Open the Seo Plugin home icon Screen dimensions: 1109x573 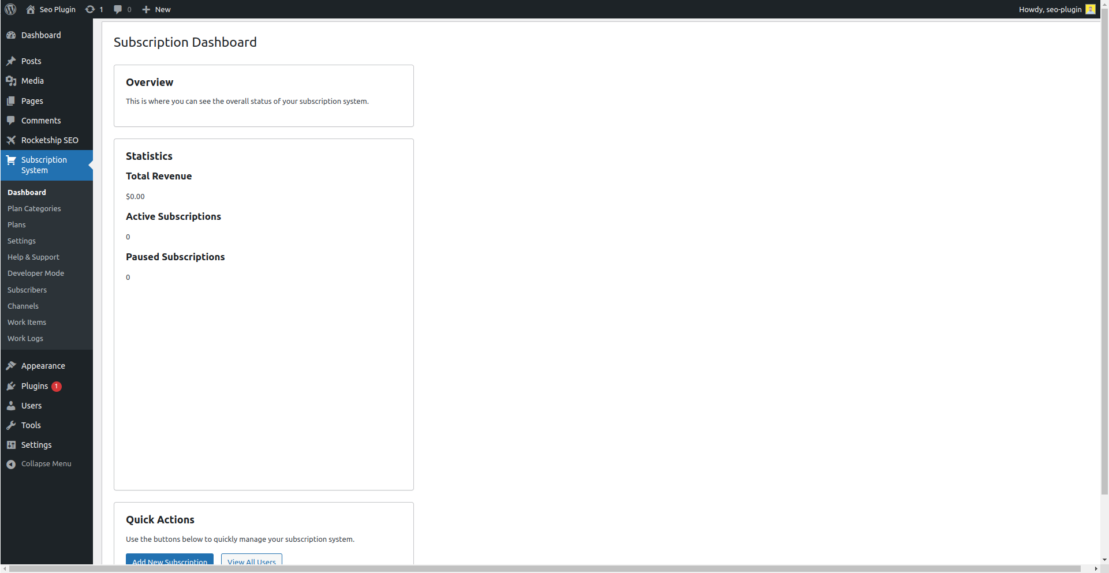click(x=31, y=9)
